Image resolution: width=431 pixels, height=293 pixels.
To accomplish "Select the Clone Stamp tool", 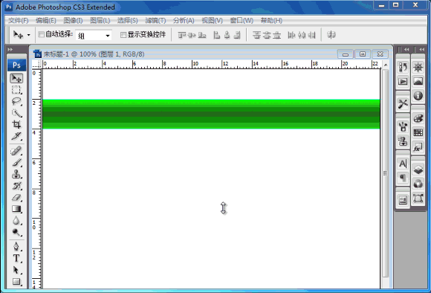I will [16, 174].
